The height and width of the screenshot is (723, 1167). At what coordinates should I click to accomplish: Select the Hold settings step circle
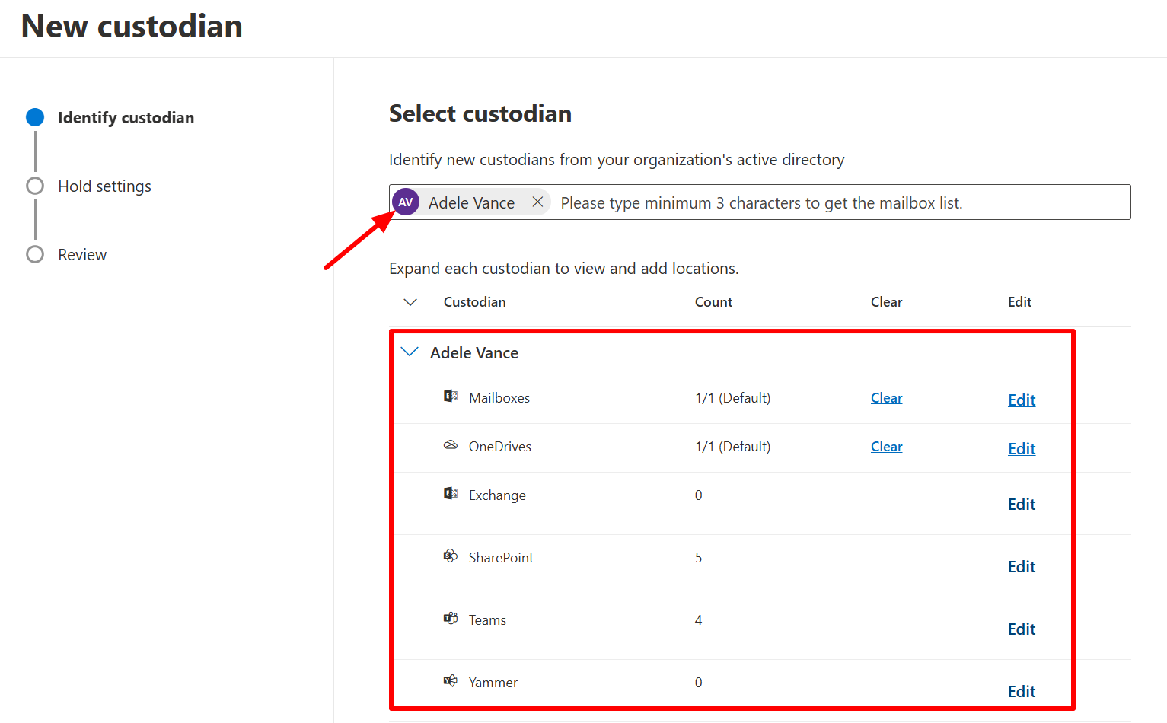pyautogui.click(x=35, y=186)
